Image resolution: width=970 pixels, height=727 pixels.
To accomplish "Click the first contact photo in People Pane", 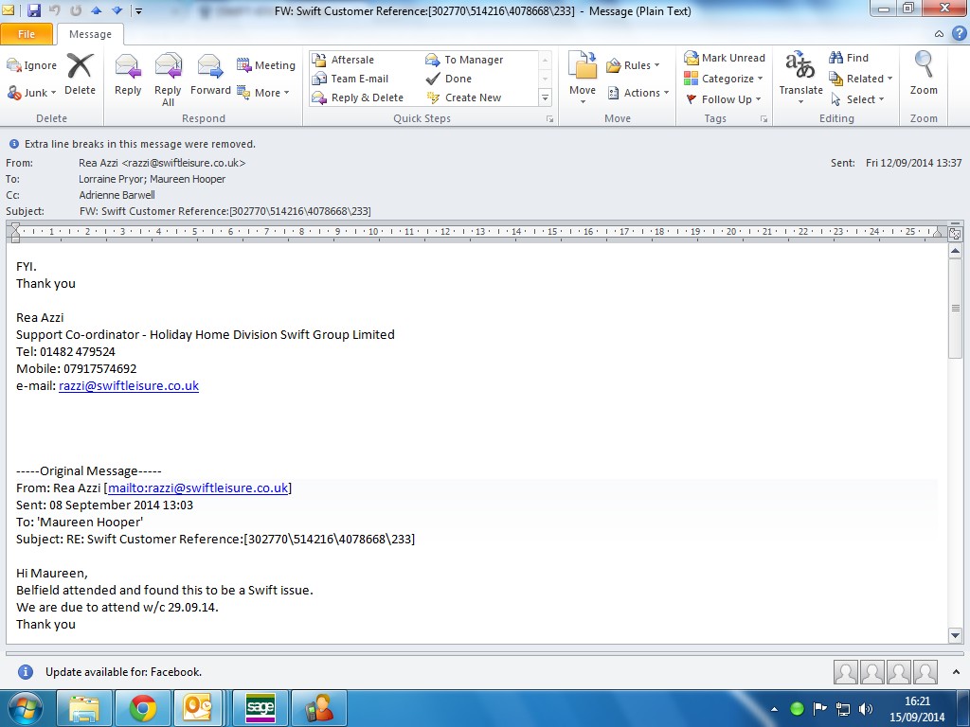I will pyautogui.click(x=846, y=672).
